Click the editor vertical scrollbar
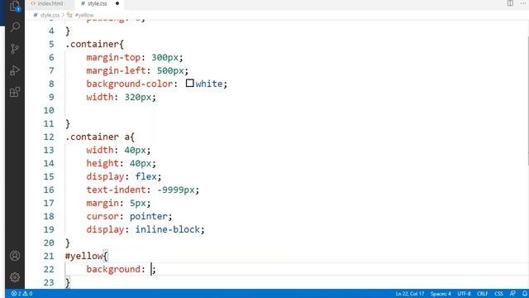The image size is (529, 298). (x=527, y=101)
